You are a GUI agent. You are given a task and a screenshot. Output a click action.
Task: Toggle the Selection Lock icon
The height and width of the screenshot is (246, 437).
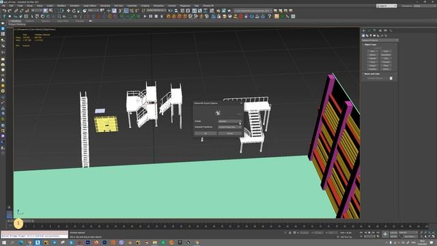pyautogui.click(x=290, y=232)
